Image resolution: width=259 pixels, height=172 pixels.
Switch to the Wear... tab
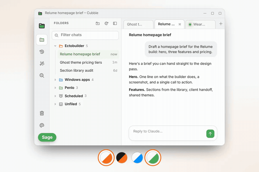(201, 24)
